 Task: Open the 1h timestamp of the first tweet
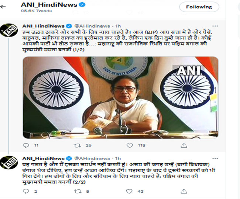click(118, 26)
